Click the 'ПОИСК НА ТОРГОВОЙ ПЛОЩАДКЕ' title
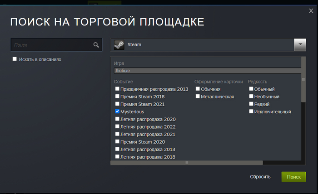 point(107,22)
